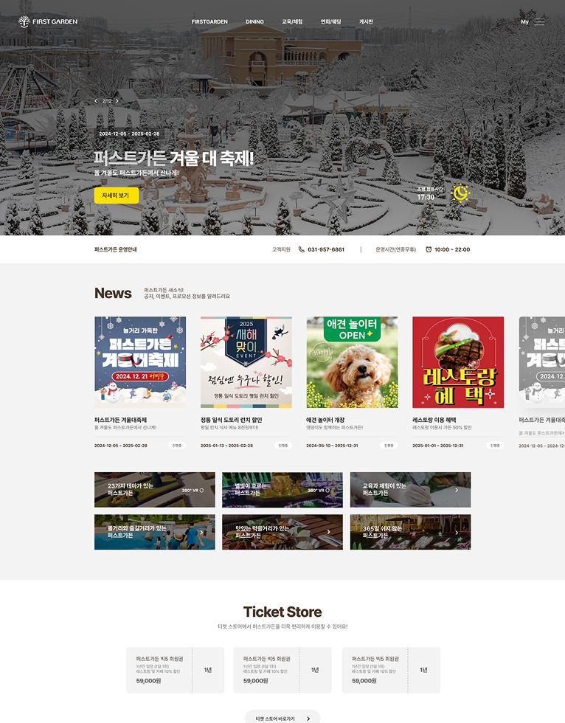Click arrow on 365일 쉬지 않는 banner
565x723 pixels.
(x=457, y=533)
